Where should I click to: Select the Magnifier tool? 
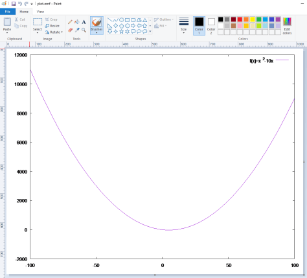pos(84,30)
